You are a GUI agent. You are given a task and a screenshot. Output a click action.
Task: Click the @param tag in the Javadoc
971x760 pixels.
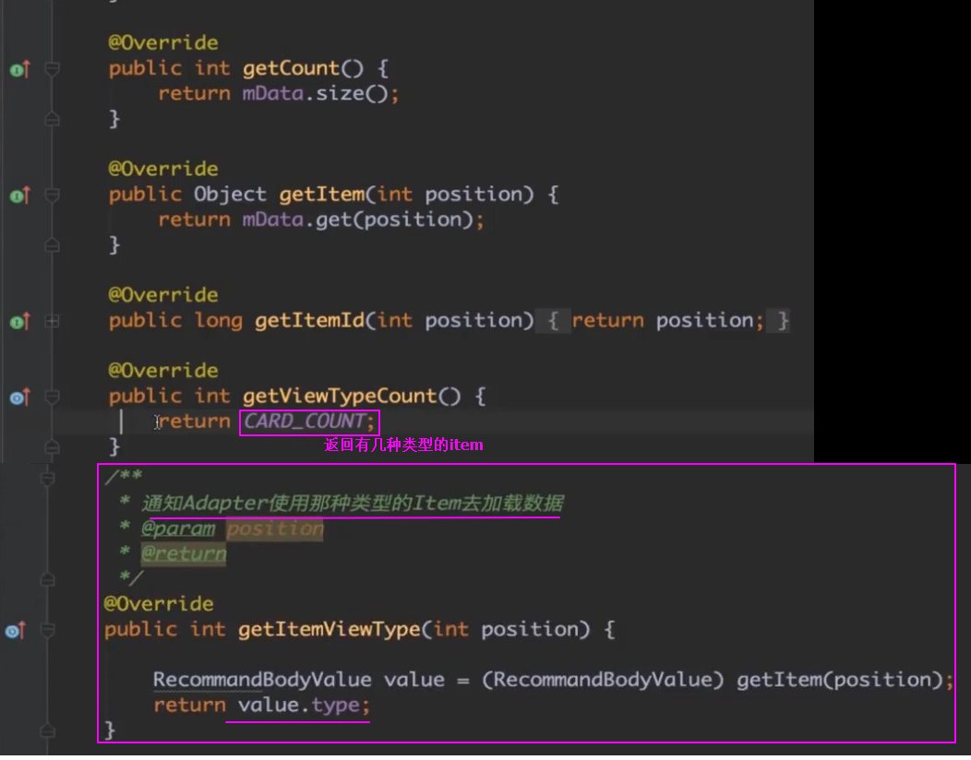178,528
